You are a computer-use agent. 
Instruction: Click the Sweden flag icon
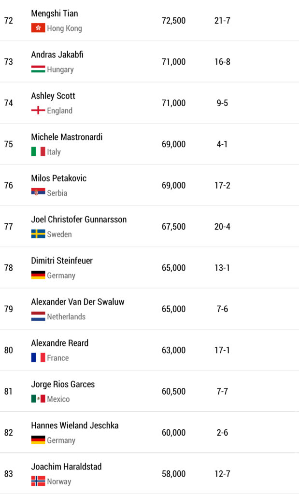(38, 234)
